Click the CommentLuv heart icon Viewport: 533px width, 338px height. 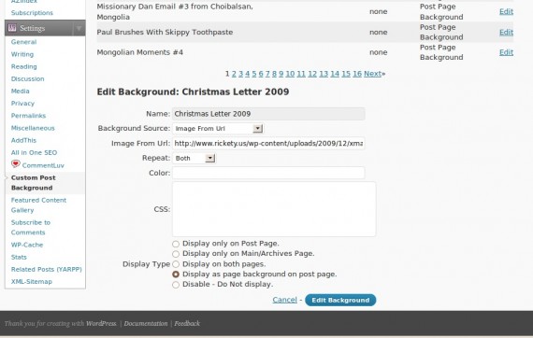[15, 164]
